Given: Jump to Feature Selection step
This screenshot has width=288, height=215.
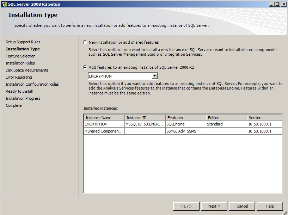Looking at the screenshot, I should 20,56.
